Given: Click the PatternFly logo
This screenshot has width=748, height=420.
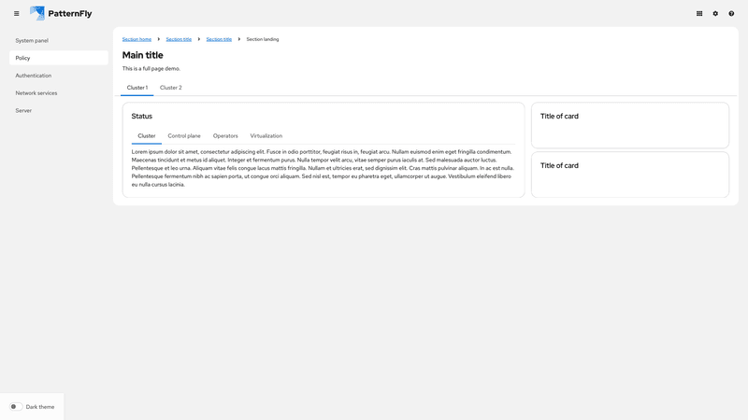Looking at the screenshot, I should coord(61,13).
